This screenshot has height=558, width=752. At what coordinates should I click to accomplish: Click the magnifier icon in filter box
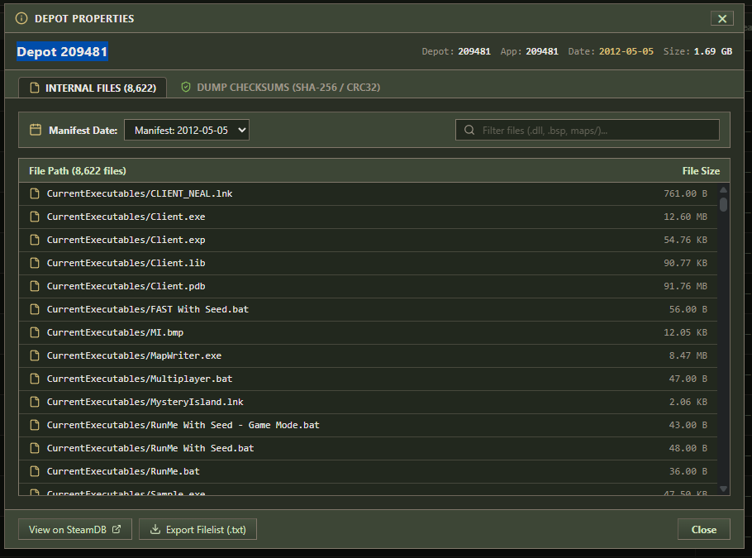469,130
